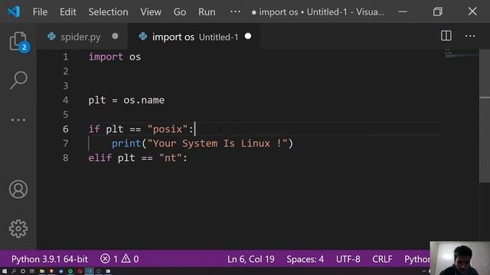Screen dimensions: 490x275
Task: Open the Go menu
Action: point(180,12)
